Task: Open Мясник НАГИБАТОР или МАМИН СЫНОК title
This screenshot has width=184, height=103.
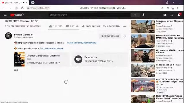Action: (170, 37)
